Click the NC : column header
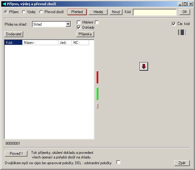The height and width of the screenshot is (170, 195). (80, 43)
